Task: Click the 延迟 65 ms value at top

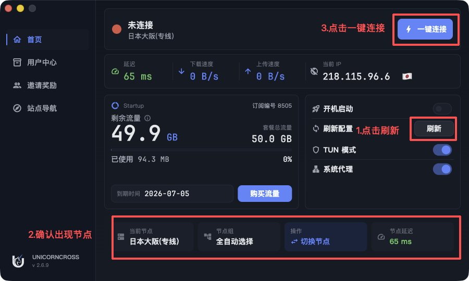Action: tap(138, 76)
